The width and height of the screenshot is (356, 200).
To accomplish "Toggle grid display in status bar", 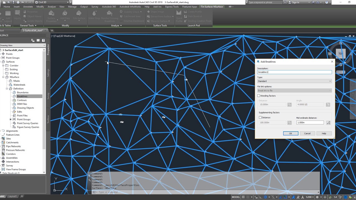I will pos(243,197).
